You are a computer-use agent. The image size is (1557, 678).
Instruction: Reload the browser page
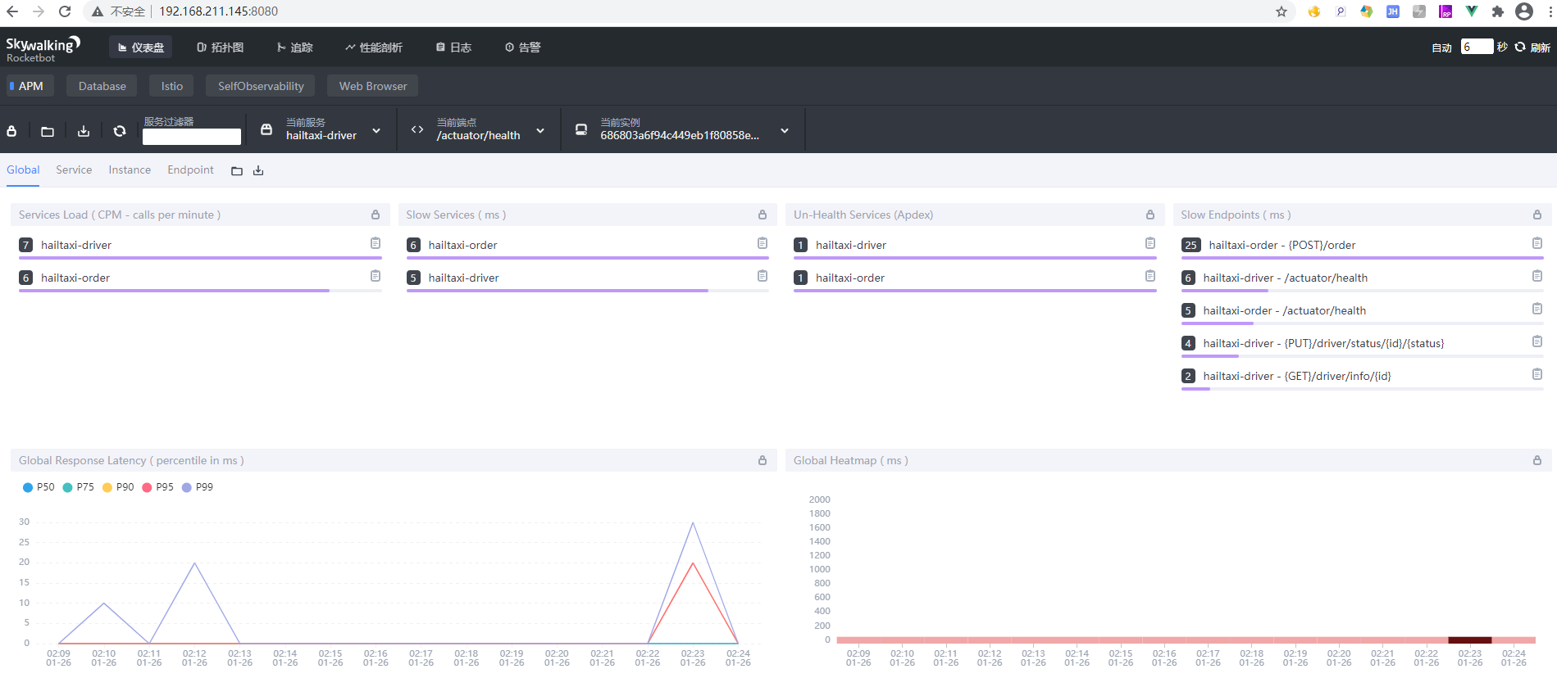[x=65, y=11]
